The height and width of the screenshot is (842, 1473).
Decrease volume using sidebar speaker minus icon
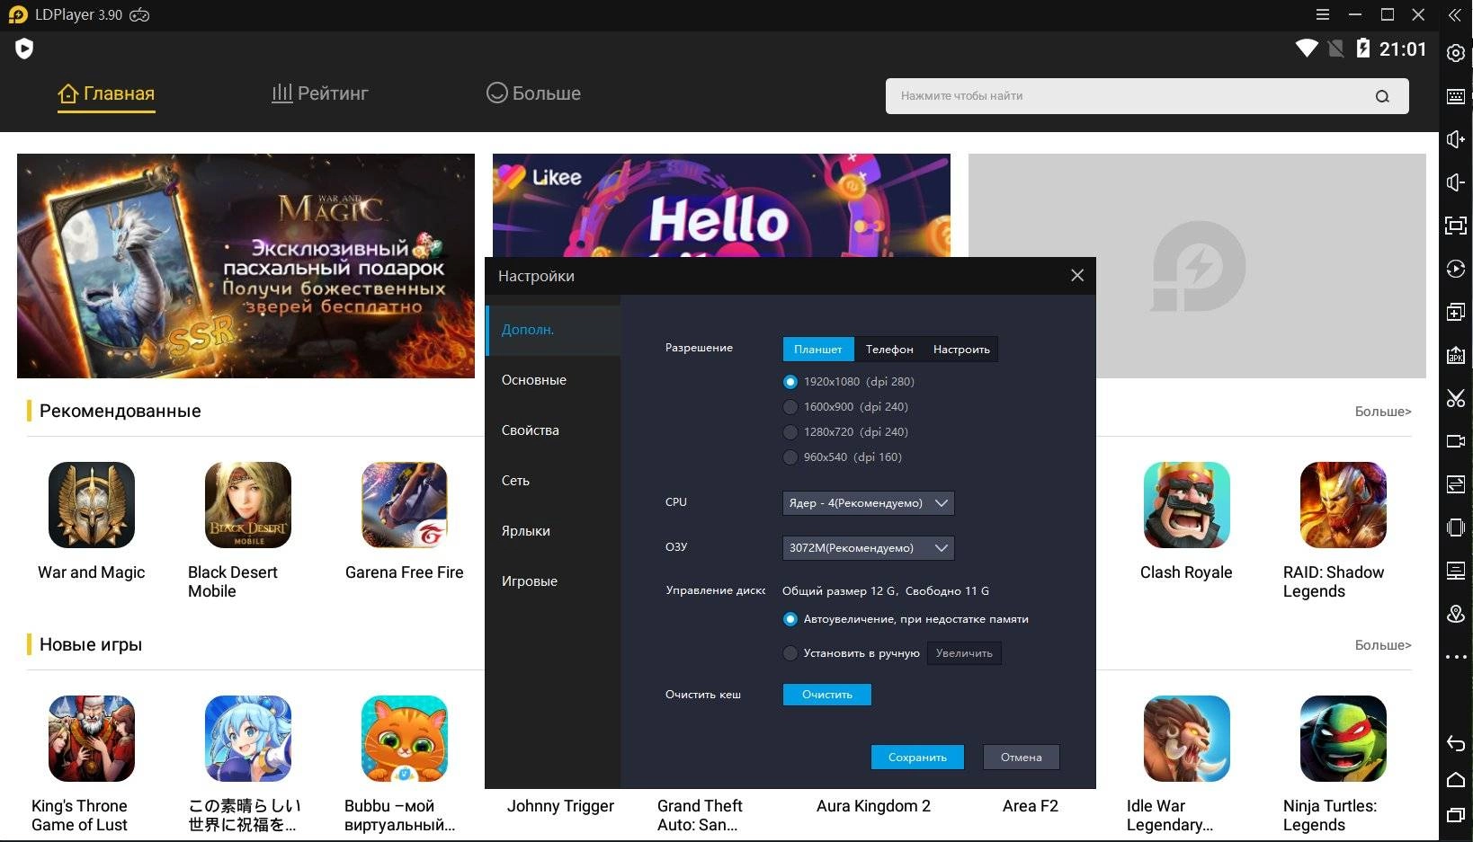1455,182
